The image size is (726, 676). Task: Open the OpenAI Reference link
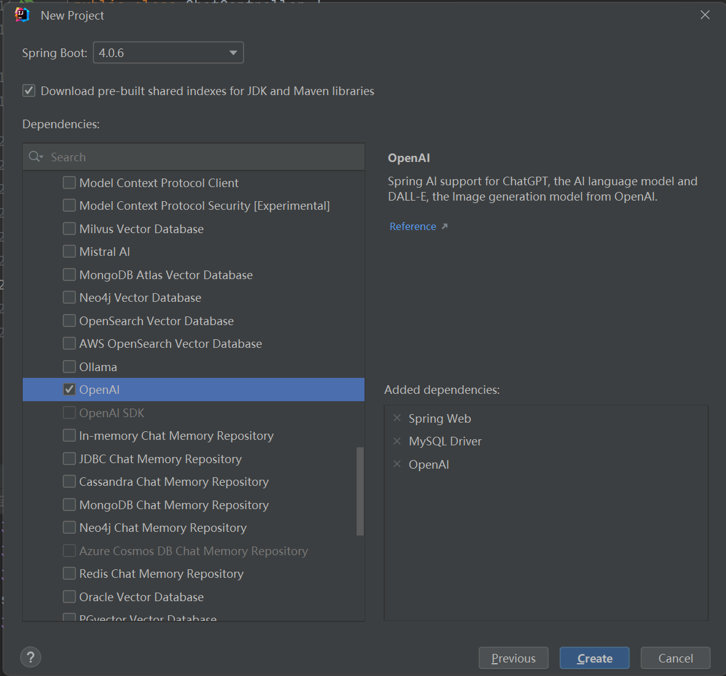coord(412,226)
